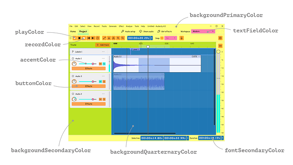Click the playhead marker on the timeline ruler

(148, 46)
